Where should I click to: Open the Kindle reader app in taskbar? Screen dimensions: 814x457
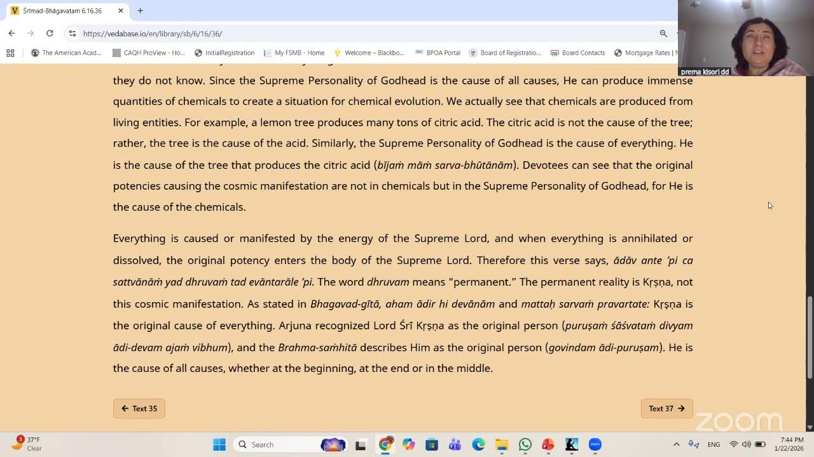(572, 444)
